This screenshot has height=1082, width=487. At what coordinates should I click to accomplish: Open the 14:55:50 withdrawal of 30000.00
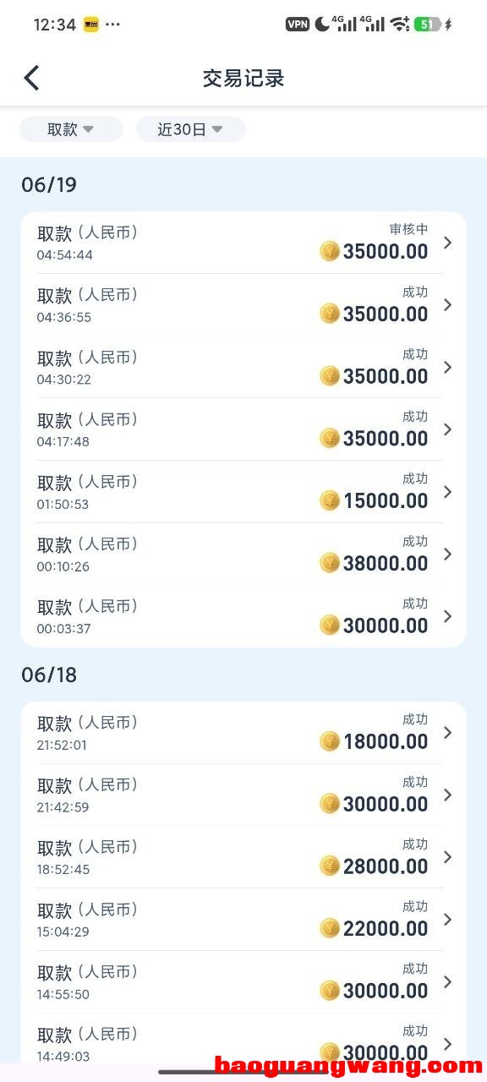(x=243, y=981)
